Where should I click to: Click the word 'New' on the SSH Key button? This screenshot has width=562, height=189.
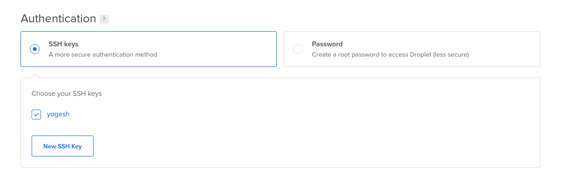pyautogui.click(x=49, y=146)
